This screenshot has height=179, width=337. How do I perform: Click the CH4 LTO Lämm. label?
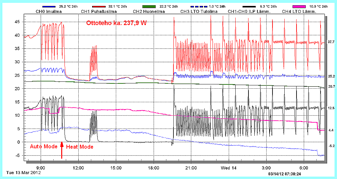coord(299,12)
